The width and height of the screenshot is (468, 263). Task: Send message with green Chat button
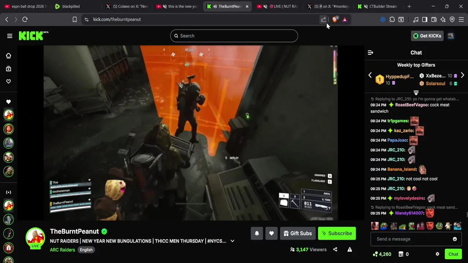tap(453, 254)
